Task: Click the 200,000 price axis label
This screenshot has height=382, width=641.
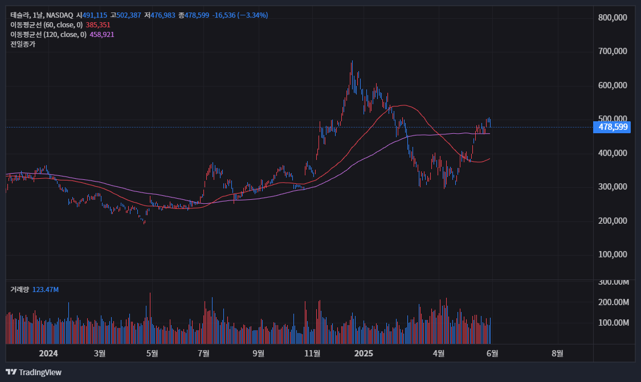Action: (613, 221)
